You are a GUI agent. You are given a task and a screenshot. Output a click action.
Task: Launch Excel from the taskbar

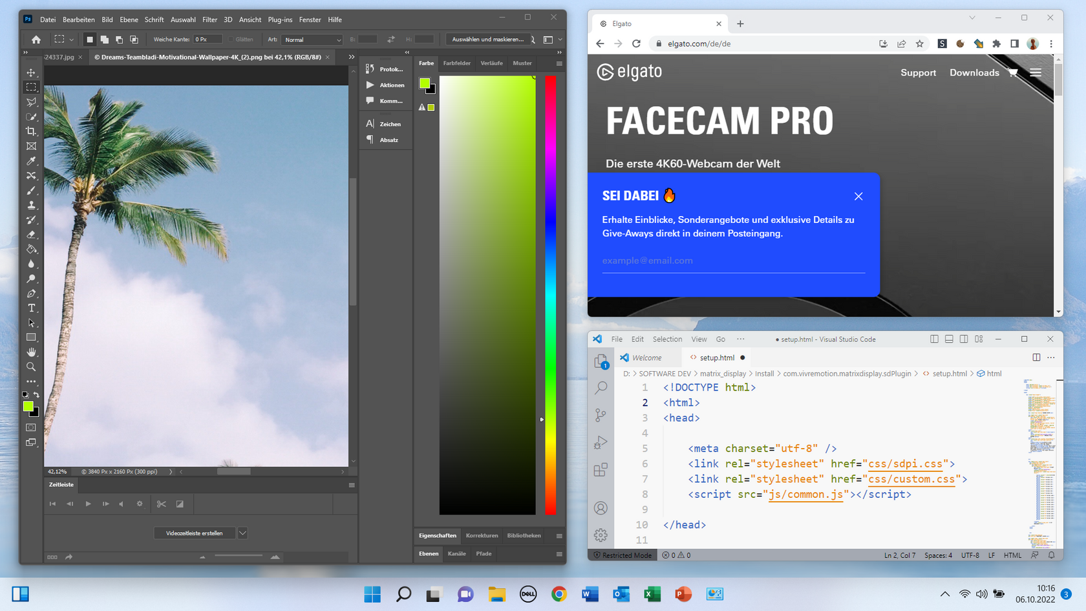[652, 594]
